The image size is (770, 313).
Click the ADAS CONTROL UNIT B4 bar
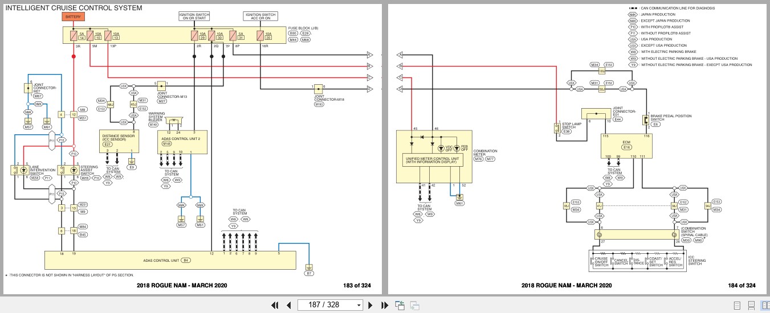[x=170, y=260]
